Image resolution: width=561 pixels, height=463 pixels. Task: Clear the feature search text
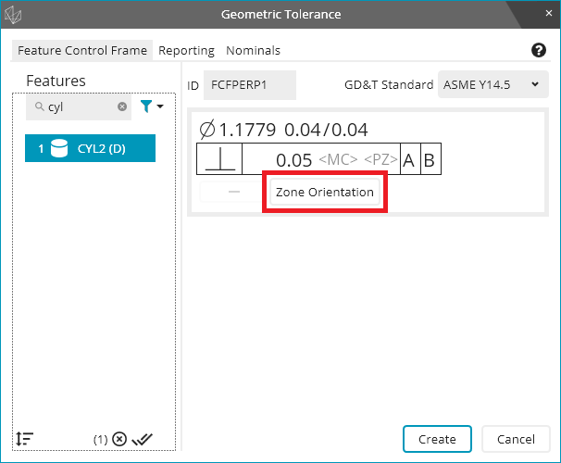122,107
